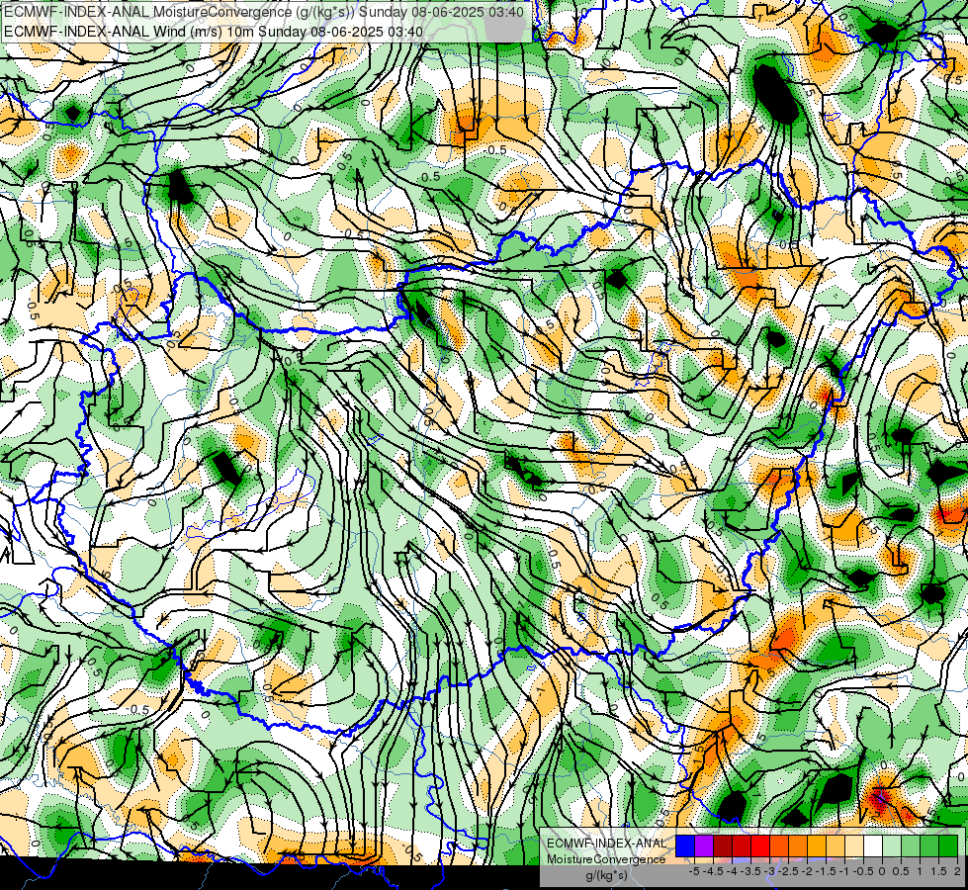
Task: Click the -3.5 tick label on the legend
Action: point(750,871)
